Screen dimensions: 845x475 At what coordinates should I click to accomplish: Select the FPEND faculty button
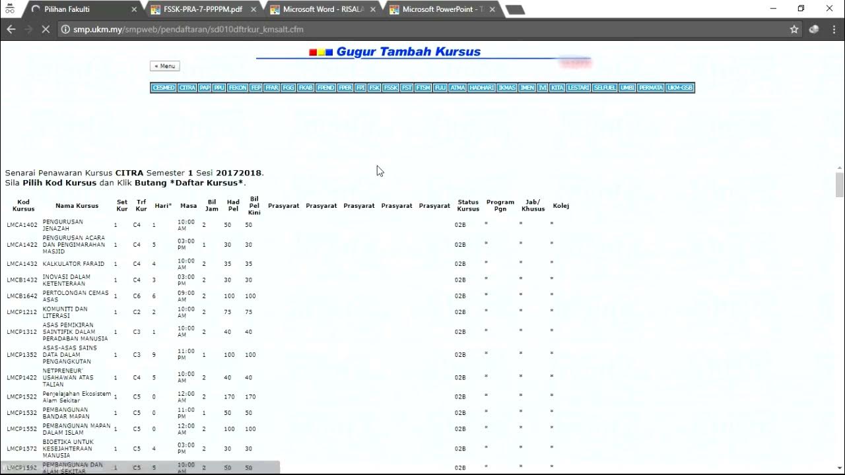(325, 88)
